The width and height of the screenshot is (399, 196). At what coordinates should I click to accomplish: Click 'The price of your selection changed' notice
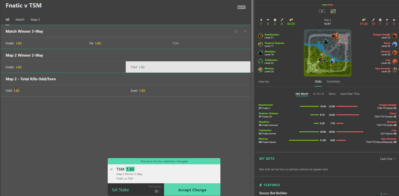click(164, 161)
